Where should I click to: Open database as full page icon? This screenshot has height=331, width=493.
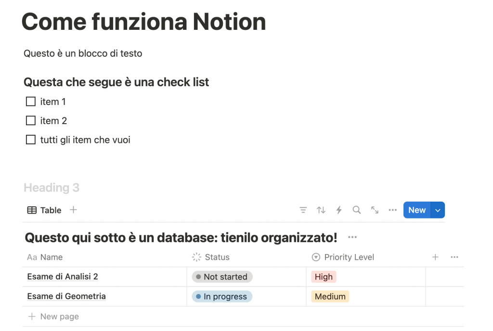click(x=375, y=210)
